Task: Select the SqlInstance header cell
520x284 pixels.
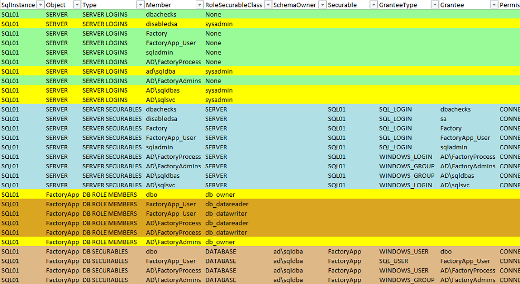Action: (18, 5)
